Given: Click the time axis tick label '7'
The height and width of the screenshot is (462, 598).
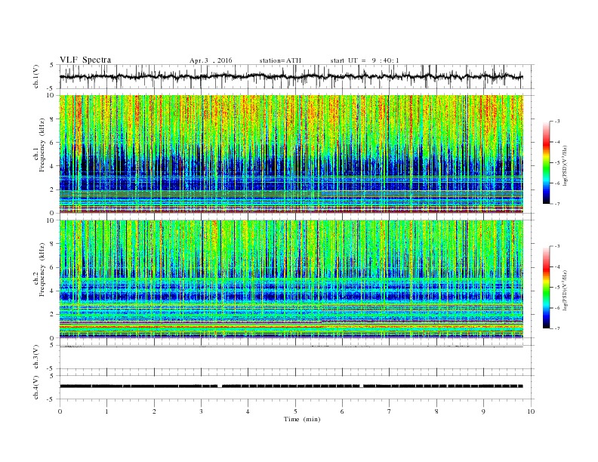Looking at the screenshot, I should tap(390, 411).
